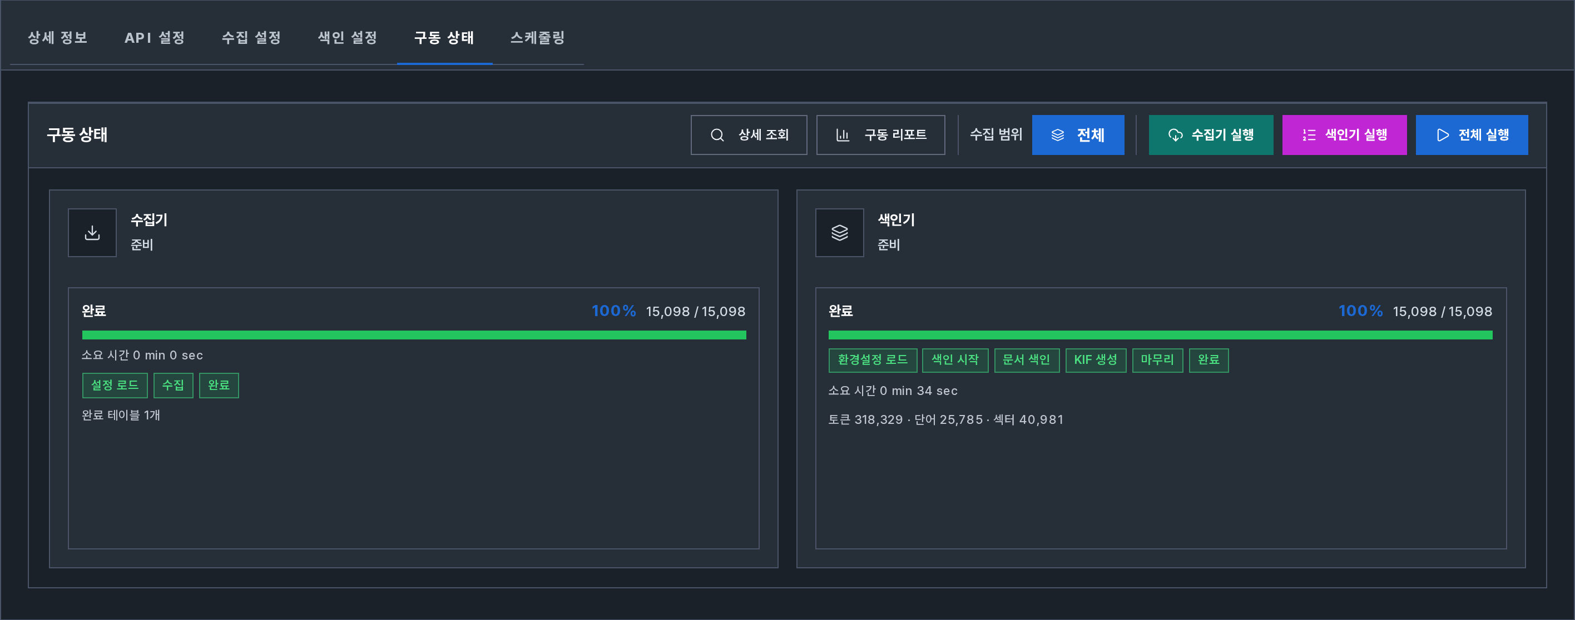The height and width of the screenshot is (620, 1575).
Task: Click the 수집기 green progress bar
Action: click(414, 335)
